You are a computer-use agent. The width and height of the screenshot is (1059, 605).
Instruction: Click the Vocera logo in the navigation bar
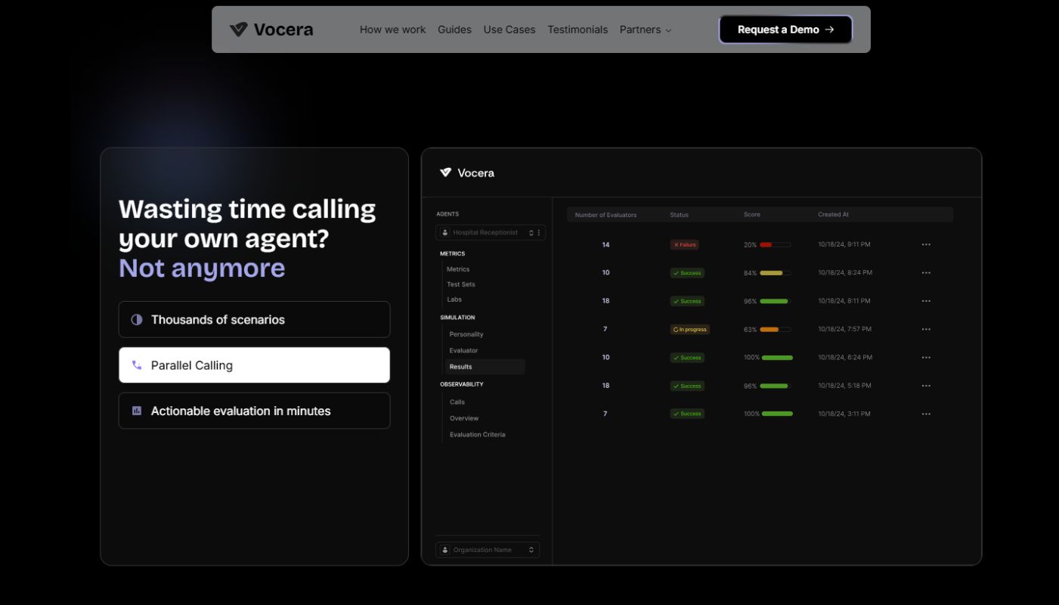point(271,29)
